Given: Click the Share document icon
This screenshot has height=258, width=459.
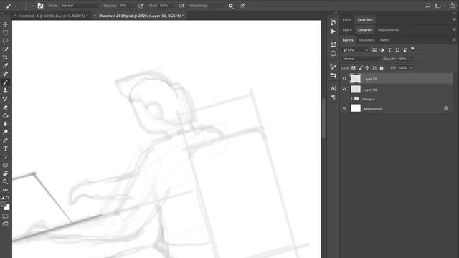Looking at the screenshot, I should [x=452, y=6].
